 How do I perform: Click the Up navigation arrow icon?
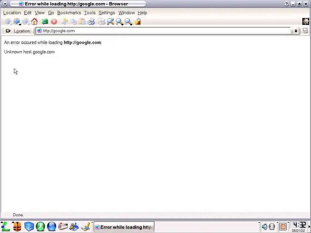pyautogui.click(x=8, y=22)
